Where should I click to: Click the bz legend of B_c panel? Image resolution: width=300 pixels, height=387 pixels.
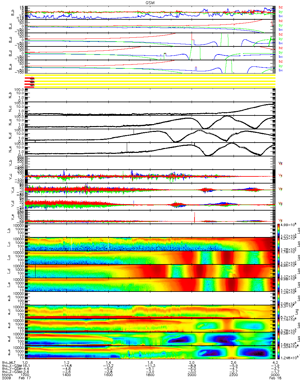pyautogui.click(x=281, y=21)
